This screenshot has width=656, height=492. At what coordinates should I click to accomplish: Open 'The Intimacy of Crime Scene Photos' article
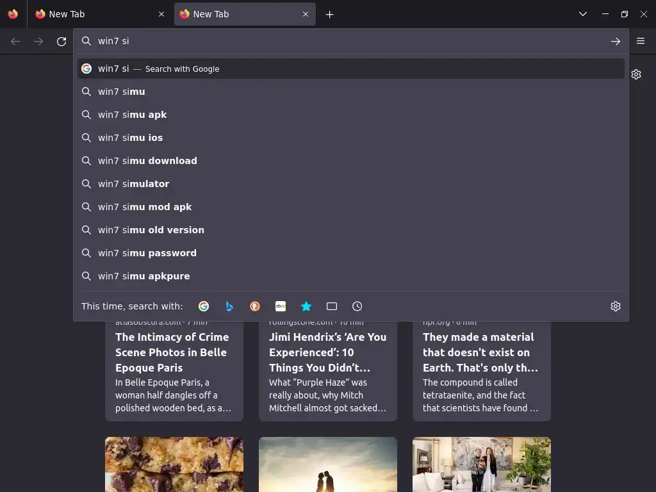174,372
